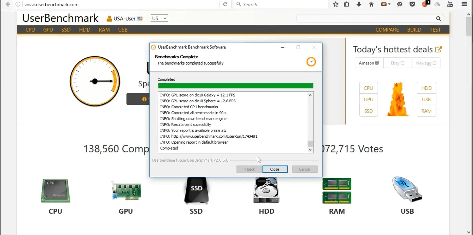Click the UserBenchmark site title

[60, 18]
